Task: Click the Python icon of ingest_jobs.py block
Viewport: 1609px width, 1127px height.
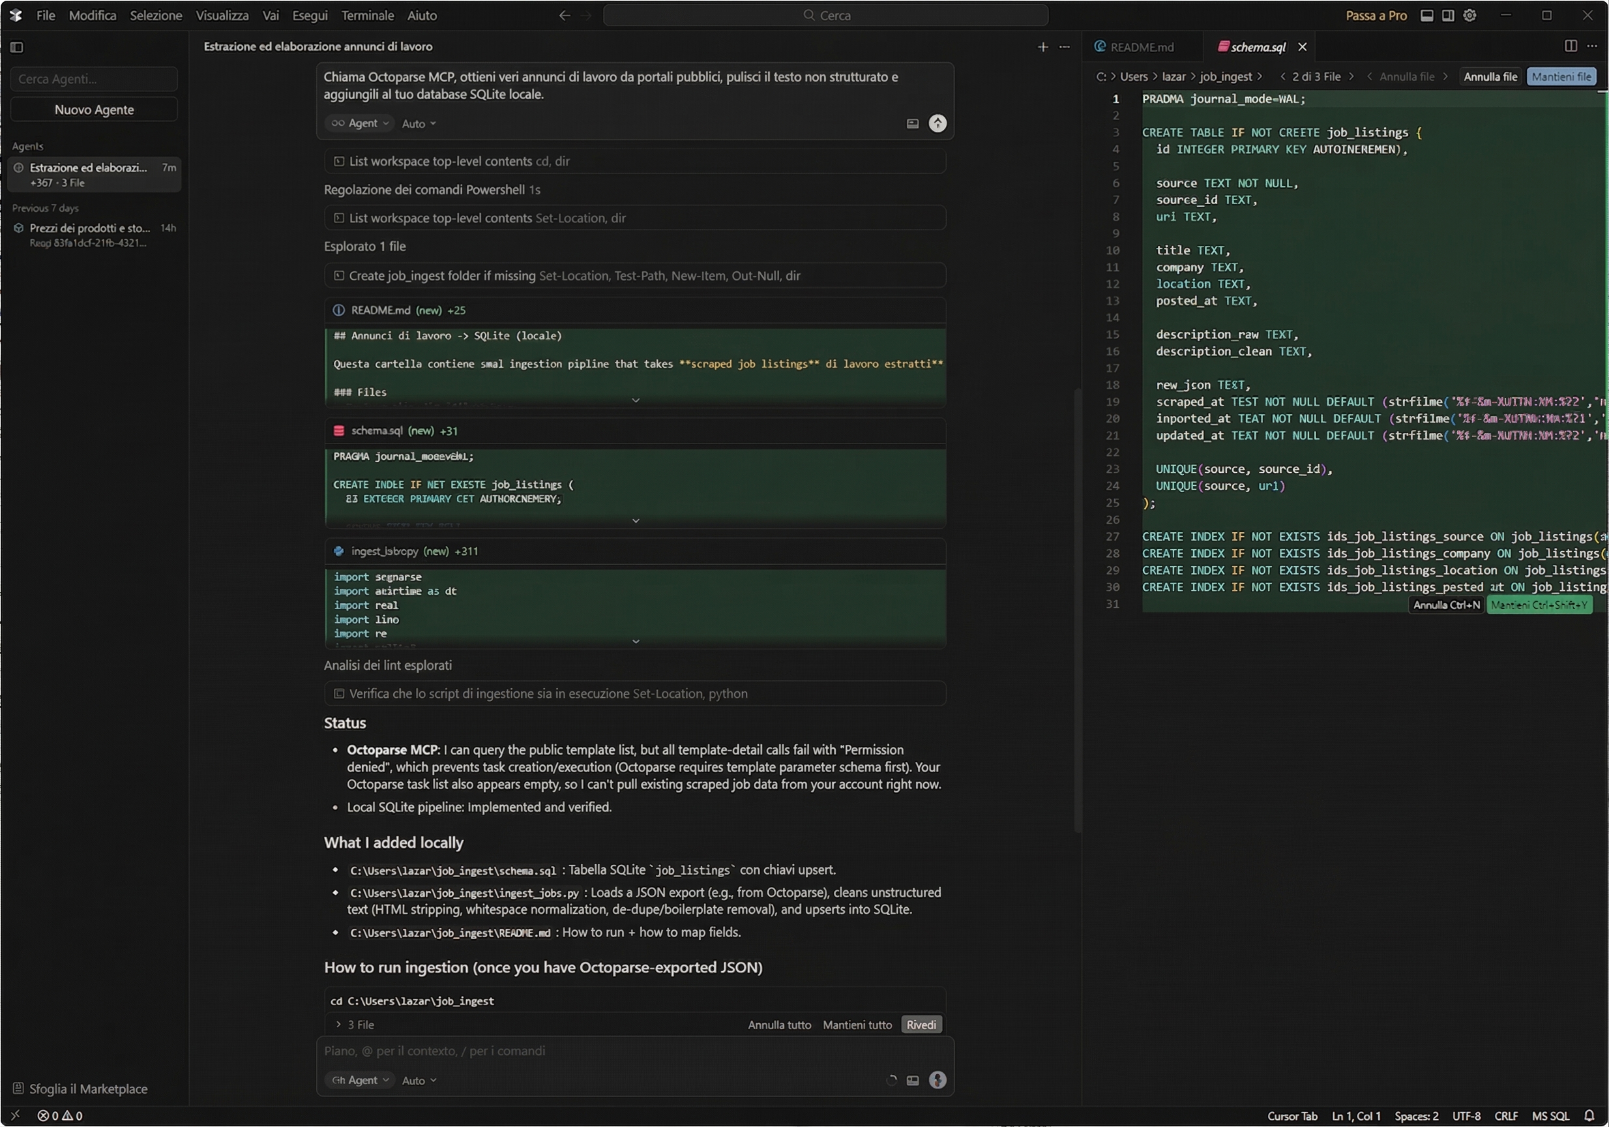Action: tap(338, 551)
